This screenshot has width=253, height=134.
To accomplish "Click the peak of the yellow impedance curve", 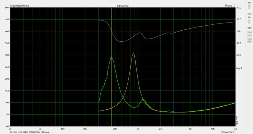I will tap(133, 53).
